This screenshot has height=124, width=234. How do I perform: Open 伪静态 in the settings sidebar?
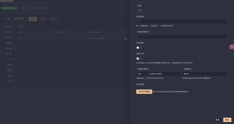tap(10, 65)
